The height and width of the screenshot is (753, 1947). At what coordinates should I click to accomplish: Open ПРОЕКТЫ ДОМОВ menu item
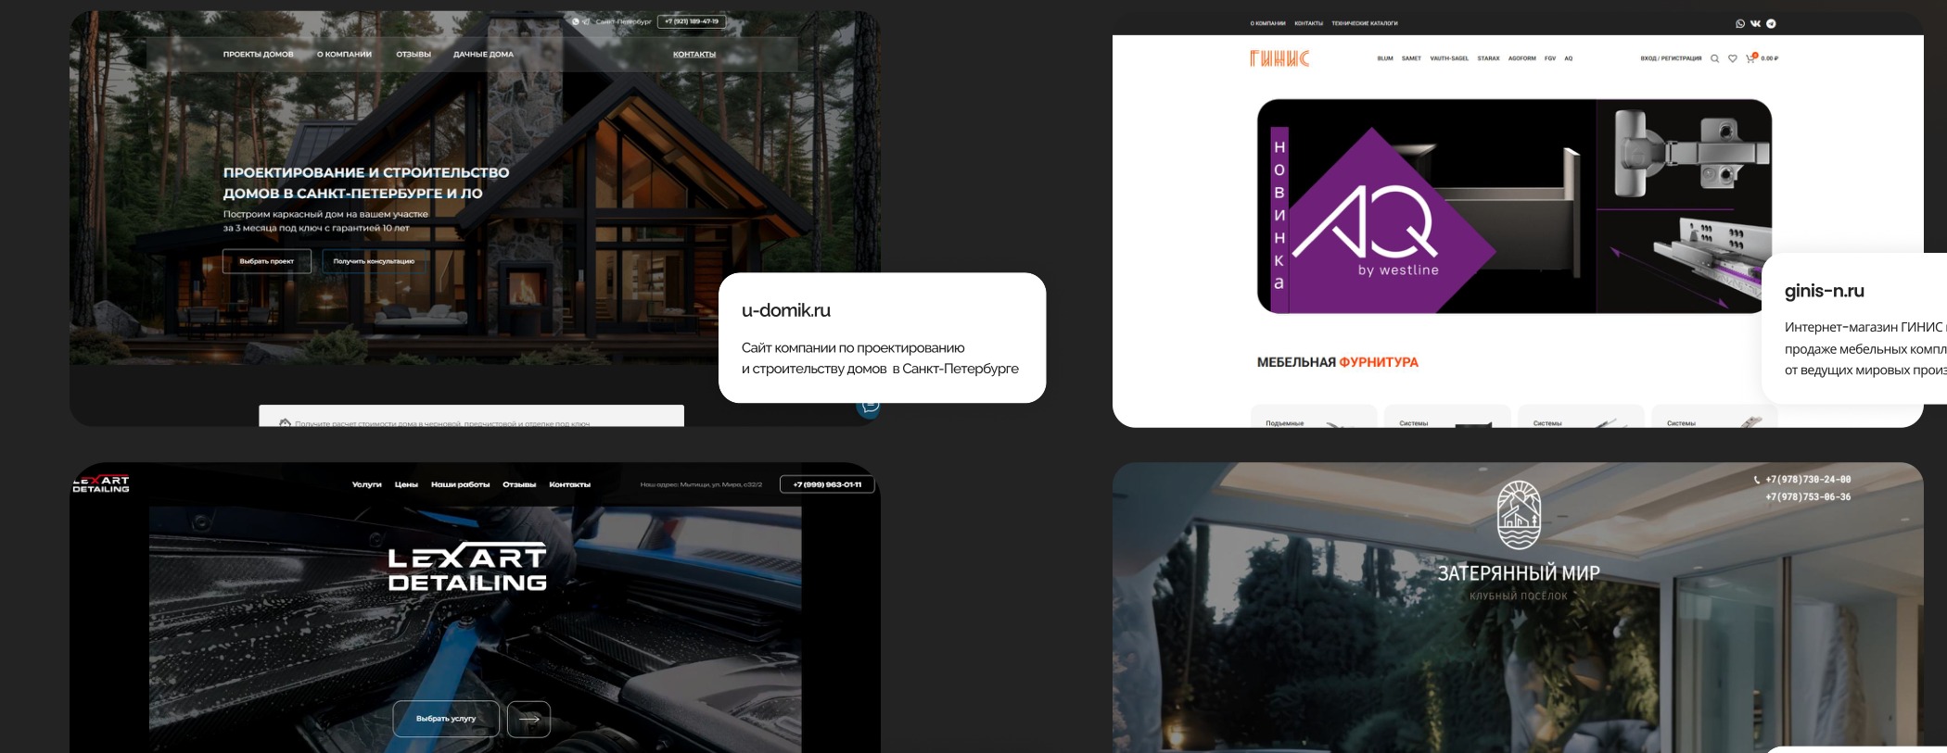258,55
